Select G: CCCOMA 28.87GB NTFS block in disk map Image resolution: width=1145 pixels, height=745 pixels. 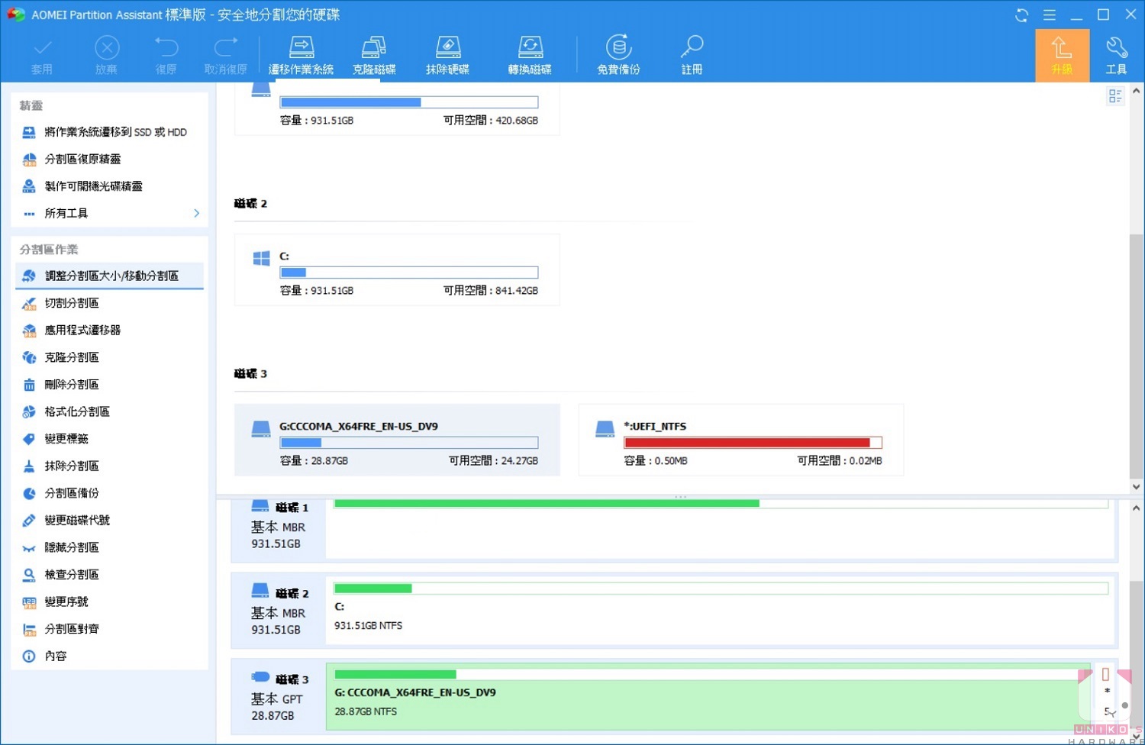[x=709, y=696]
